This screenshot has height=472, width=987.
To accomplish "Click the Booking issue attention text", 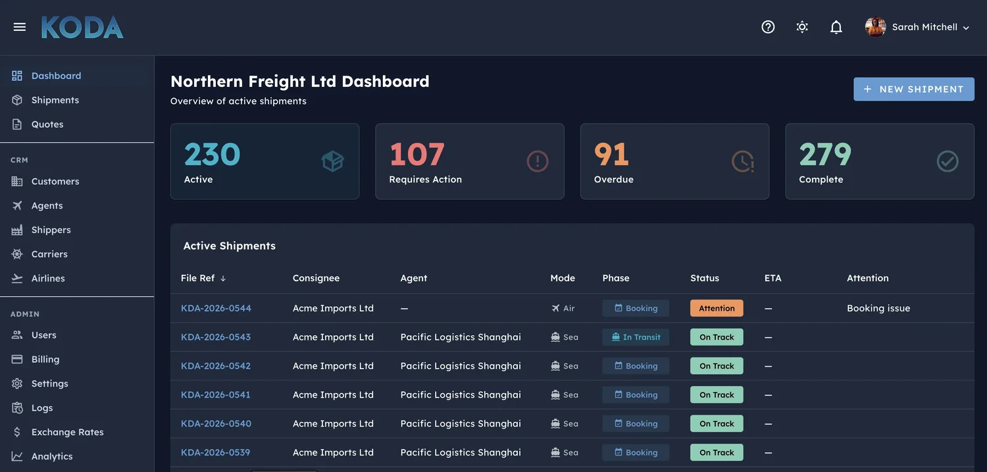I will click(878, 308).
